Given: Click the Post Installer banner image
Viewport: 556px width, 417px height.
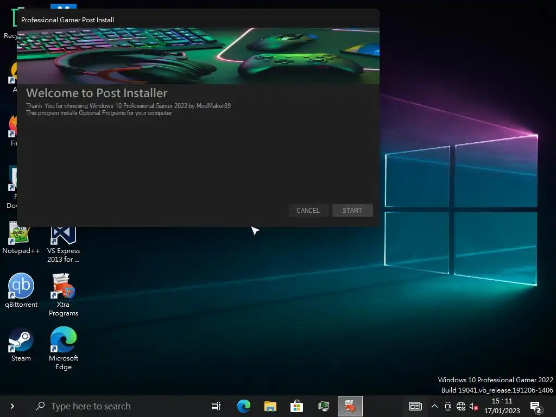Looking at the screenshot, I should click(x=198, y=56).
